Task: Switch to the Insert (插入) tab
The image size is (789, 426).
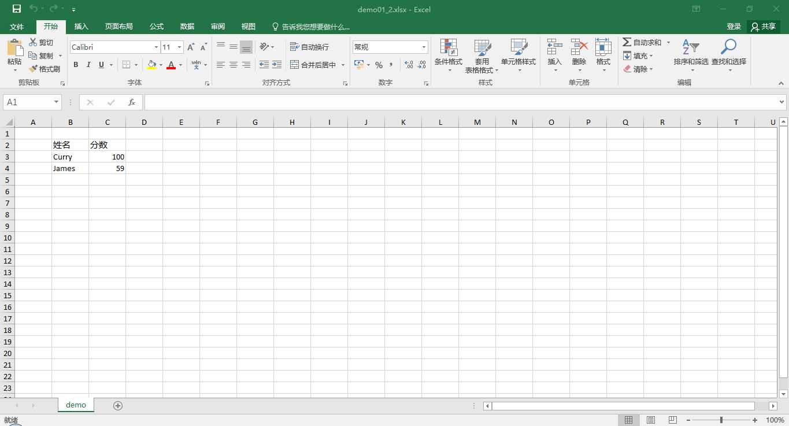Action: click(x=82, y=27)
